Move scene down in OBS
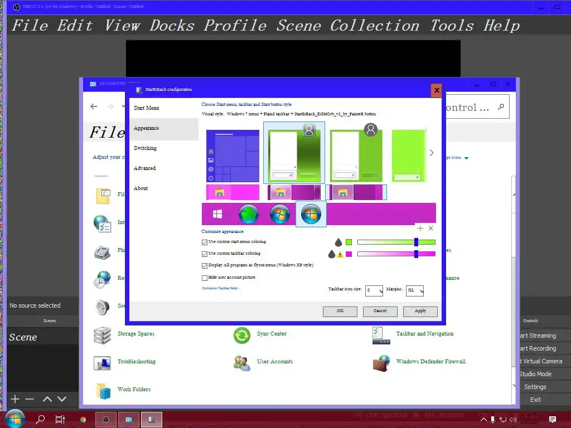The width and height of the screenshot is (571, 428). coord(62,399)
